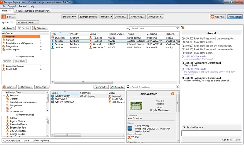Switch to the Access Requests tab

(27, 22)
